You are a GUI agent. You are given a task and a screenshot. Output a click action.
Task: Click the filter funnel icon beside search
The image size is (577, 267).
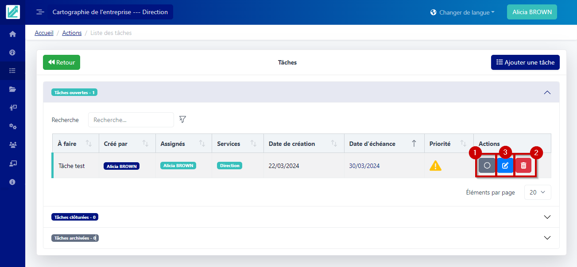click(182, 119)
